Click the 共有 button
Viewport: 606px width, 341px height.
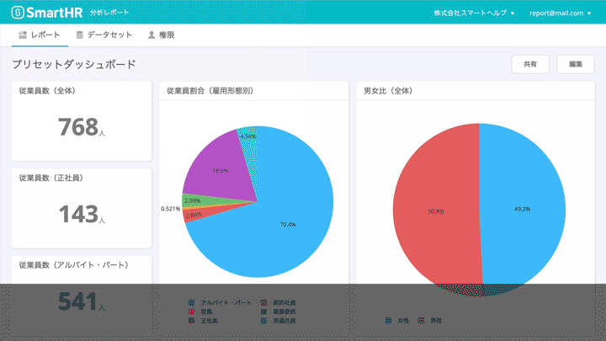pos(530,64)
